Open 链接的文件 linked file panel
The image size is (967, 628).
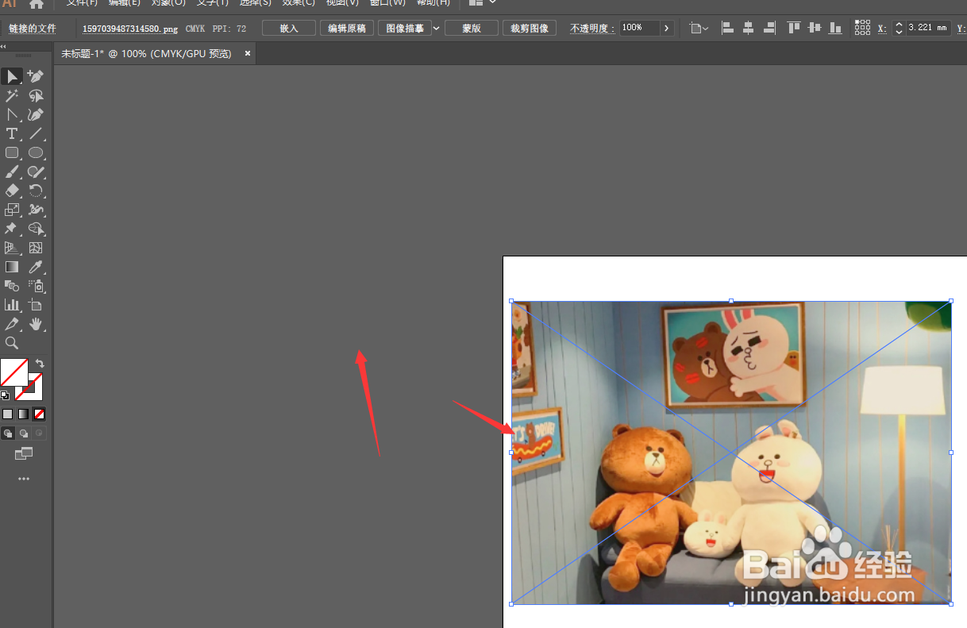coord(33,29)
